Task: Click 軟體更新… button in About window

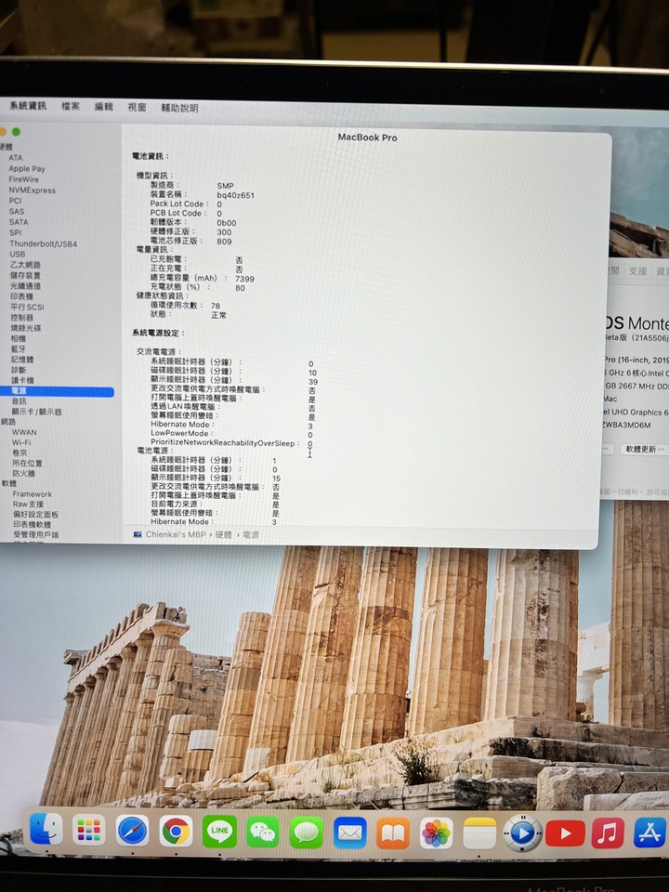Action: (645, 449)
